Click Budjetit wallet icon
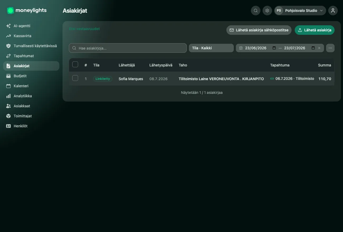This screenshot has height=232, width=343. (8, 76)
